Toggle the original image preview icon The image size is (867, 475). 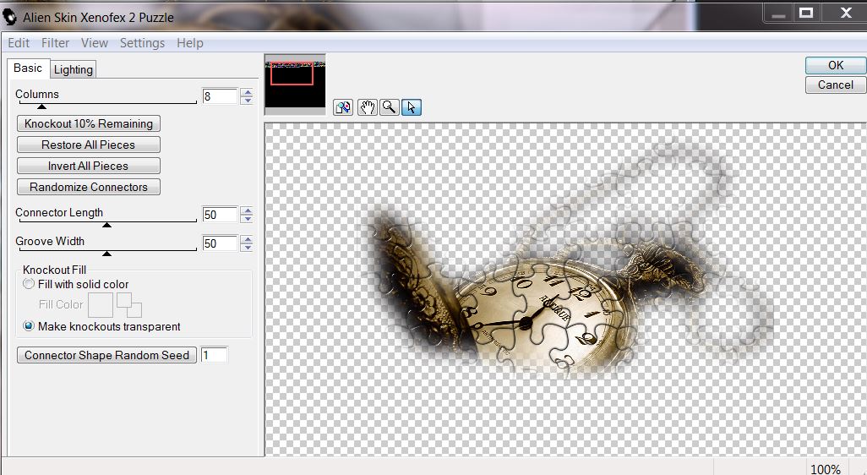point(343,107)
